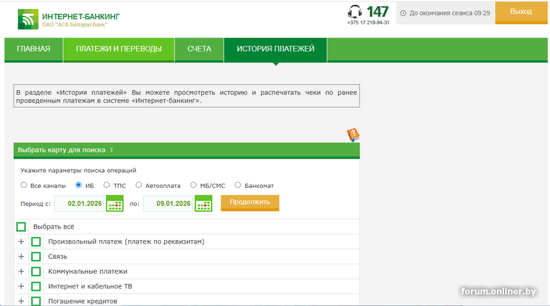Image resolution: width=550 pixels, height=306 pixels.
Task: Select the 'ТПС' radio button
Action: click(x=107, y=185)
